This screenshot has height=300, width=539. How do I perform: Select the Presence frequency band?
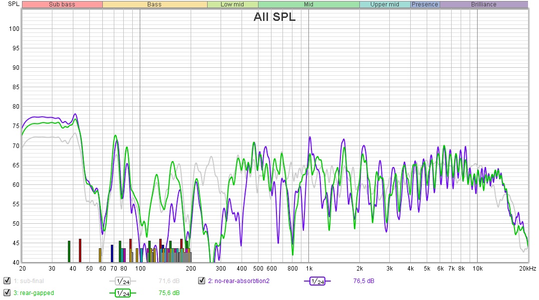tap(425, 4)
